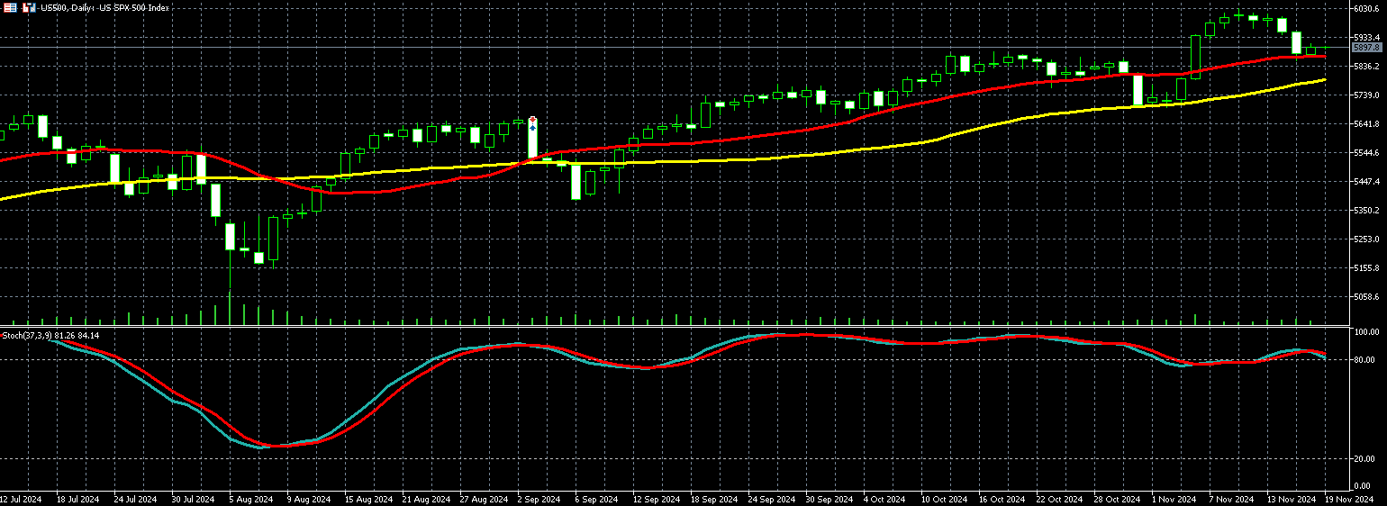Screen dimensions: 1387x506
Task: Click the 6030.6 price scale label
Action: (1366, 9)
